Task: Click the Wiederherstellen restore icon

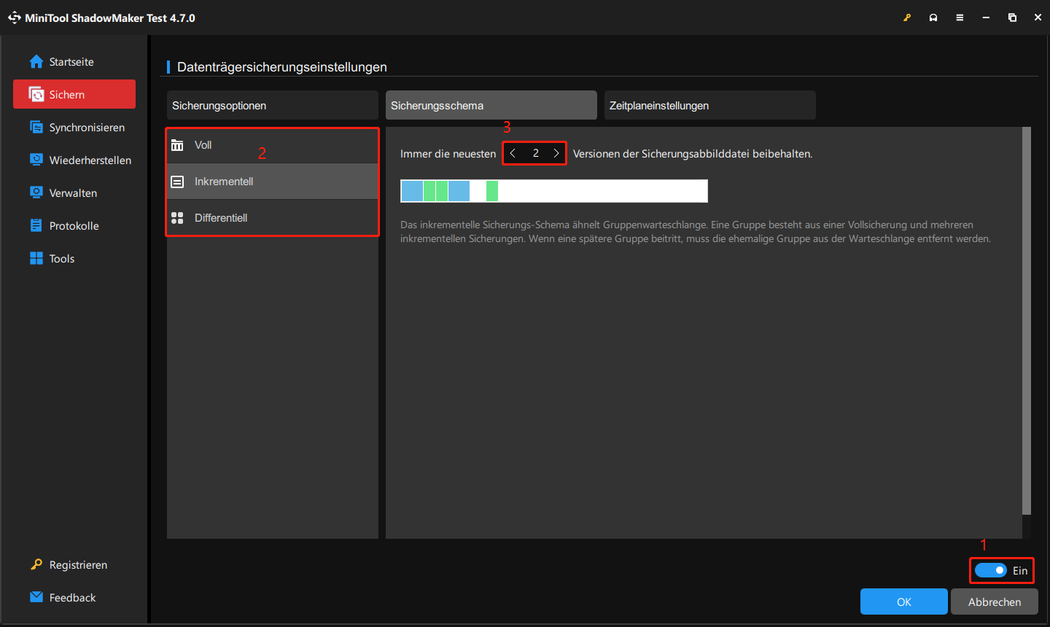Action: coord(36,160)
